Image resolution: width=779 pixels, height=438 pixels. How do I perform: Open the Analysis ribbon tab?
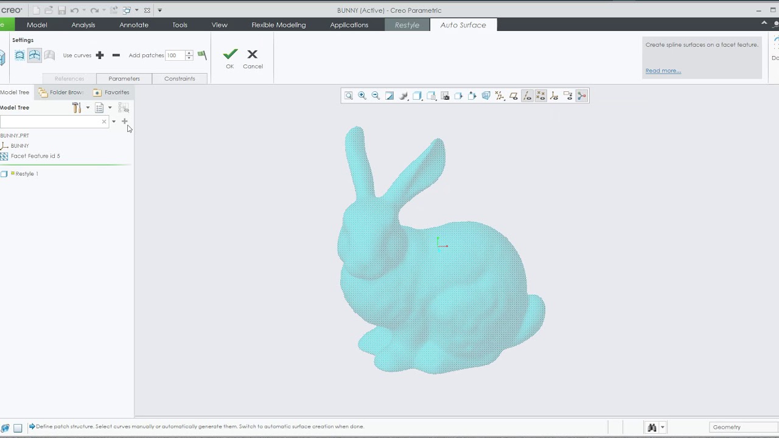(x=83, y=25)
